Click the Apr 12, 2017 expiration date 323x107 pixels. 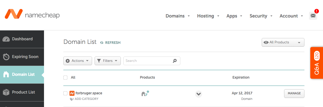tap(242, 93)
